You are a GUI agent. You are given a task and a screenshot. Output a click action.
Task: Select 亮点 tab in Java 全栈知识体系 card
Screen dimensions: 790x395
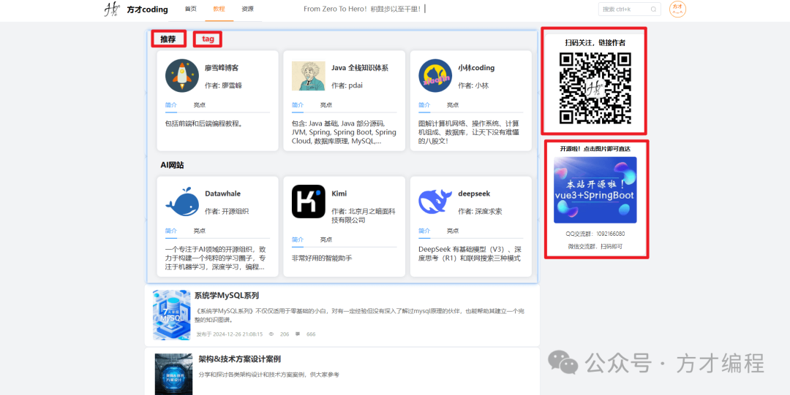pyautogui.click(x=326, y=105)
